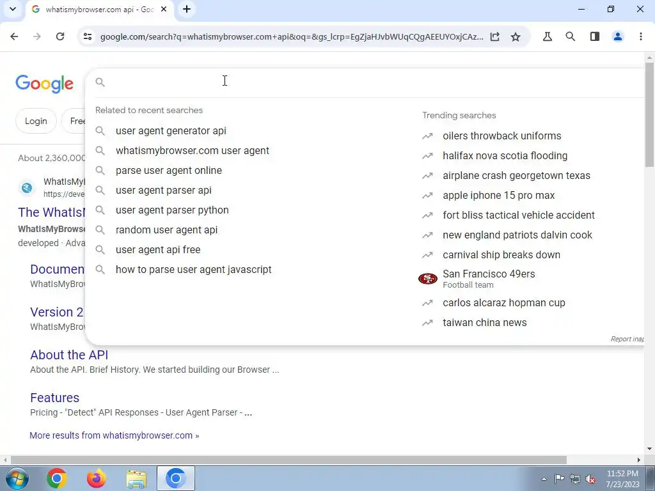Show hidden system tray icons
Screen dimensions: 655x491
pyautogui.click(x=544, y=479)
